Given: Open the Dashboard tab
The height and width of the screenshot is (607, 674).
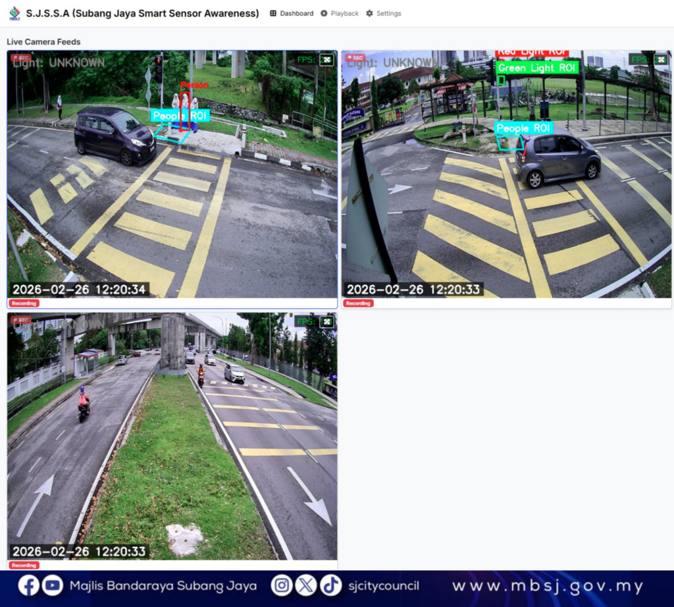Looking at the screenshot, I should tap(292, 13).
